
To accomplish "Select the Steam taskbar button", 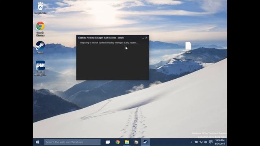I will pos(145,142).
